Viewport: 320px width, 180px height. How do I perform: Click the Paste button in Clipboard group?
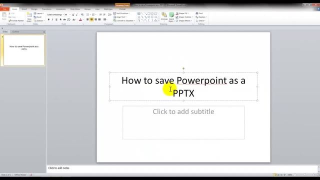click(x=4, y=16)
